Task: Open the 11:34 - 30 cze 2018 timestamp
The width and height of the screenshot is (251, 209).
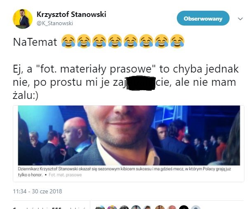Action: 38,191
